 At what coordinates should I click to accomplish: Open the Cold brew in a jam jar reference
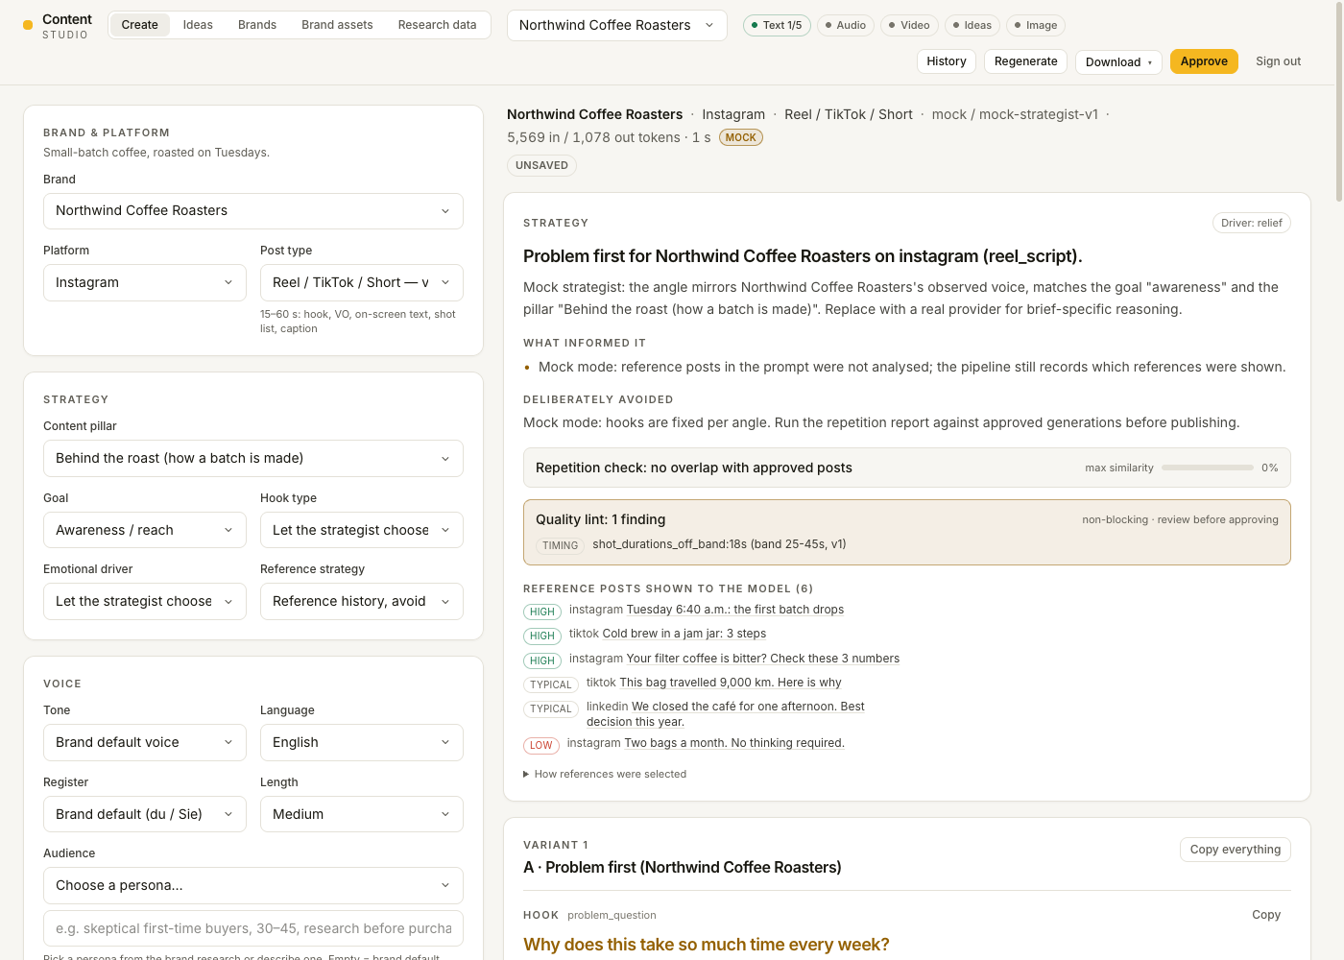(x=684, y=634)
